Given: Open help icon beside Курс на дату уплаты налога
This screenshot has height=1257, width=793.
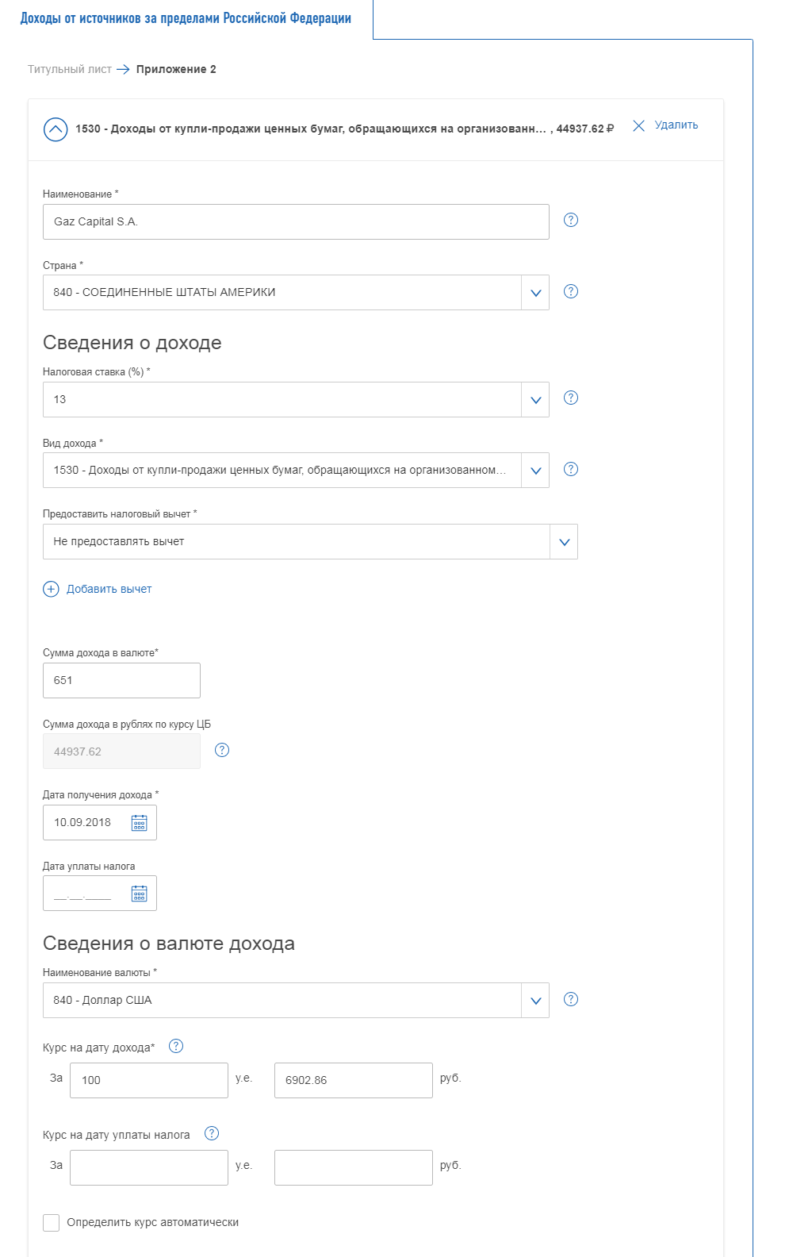Looking at the screenshot, I should click(x=212, y=1133).
